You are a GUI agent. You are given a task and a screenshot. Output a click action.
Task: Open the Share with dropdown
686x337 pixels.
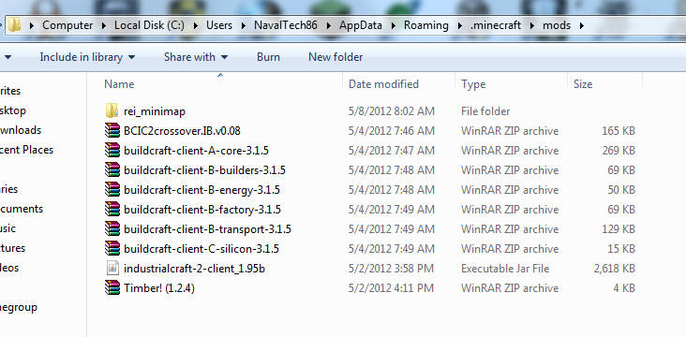(196, 57)
